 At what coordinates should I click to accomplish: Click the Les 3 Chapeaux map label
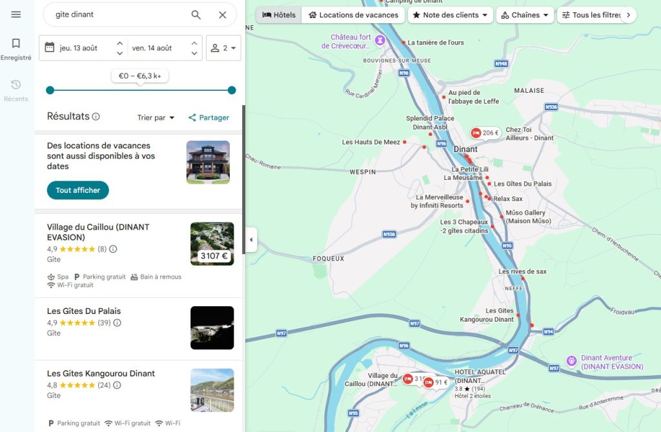[463, 226]
